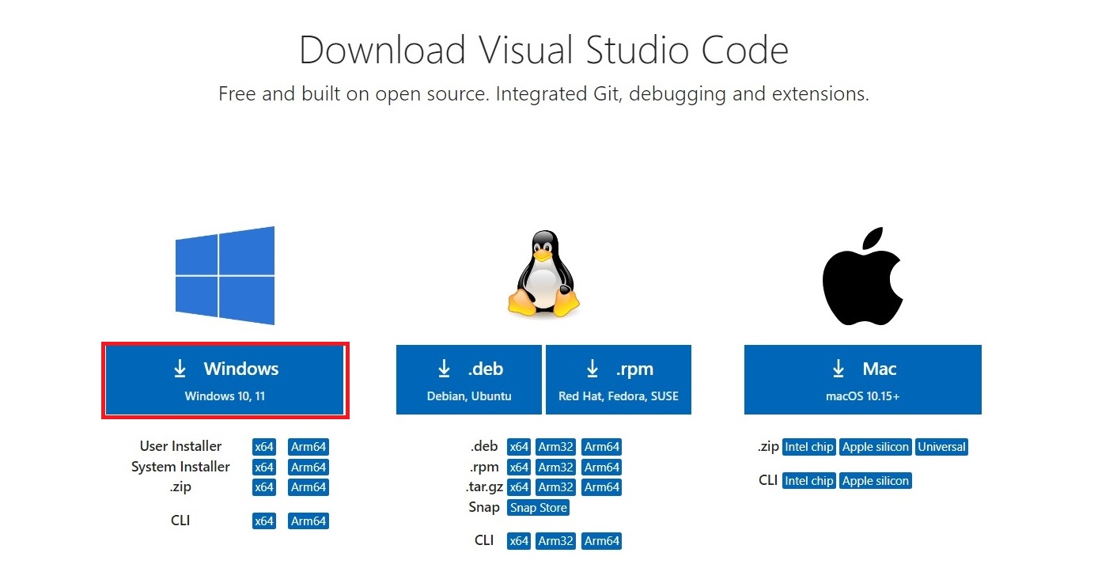Viewport: 1094px width, 583px height.
Task: Select Arm64 for Windows System Installer
Action: [309, 467]
